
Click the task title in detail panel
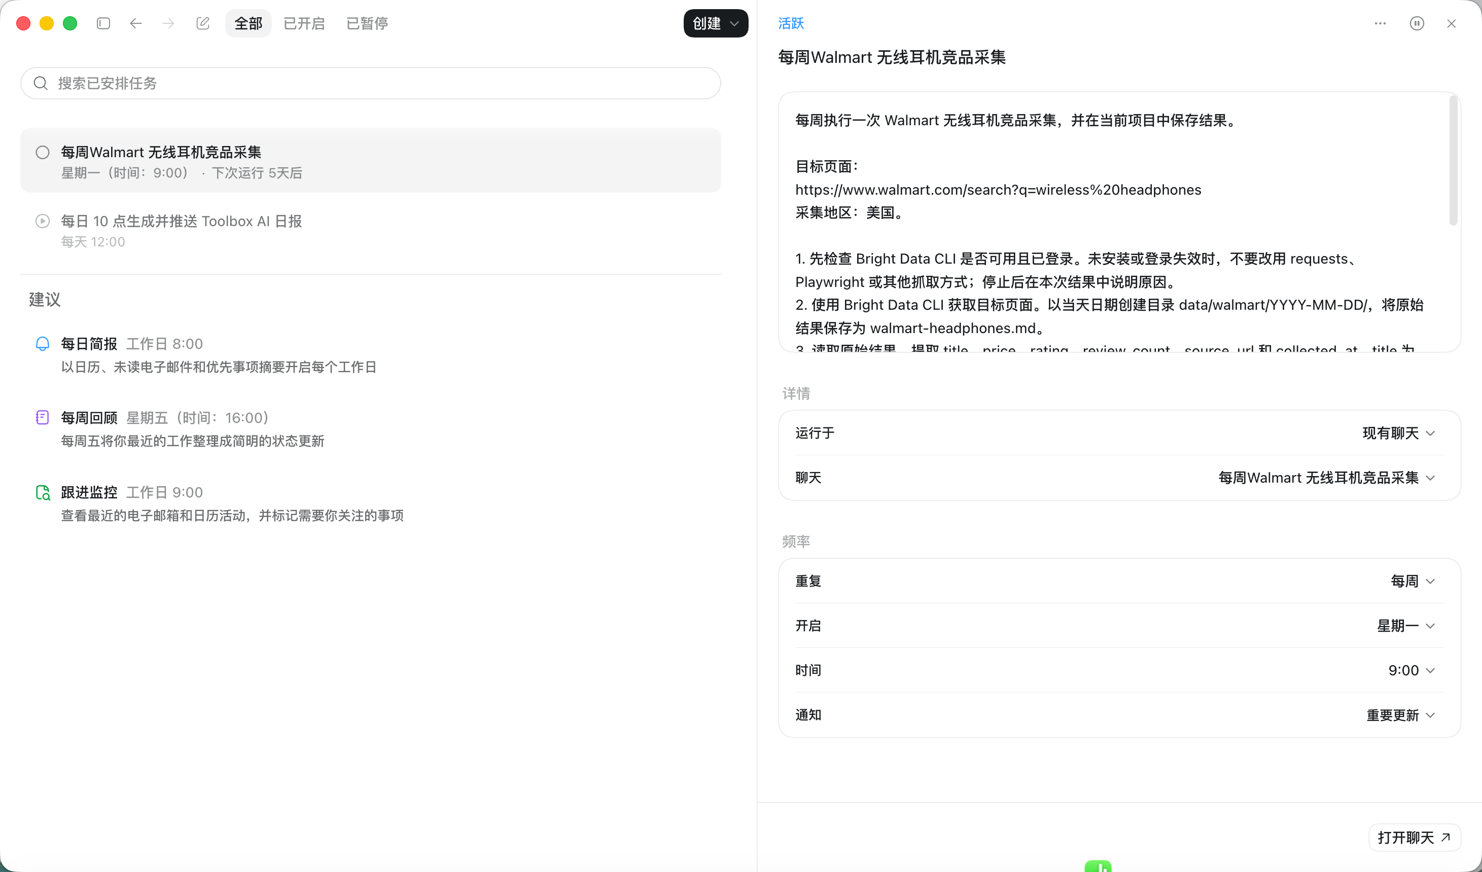892,57
